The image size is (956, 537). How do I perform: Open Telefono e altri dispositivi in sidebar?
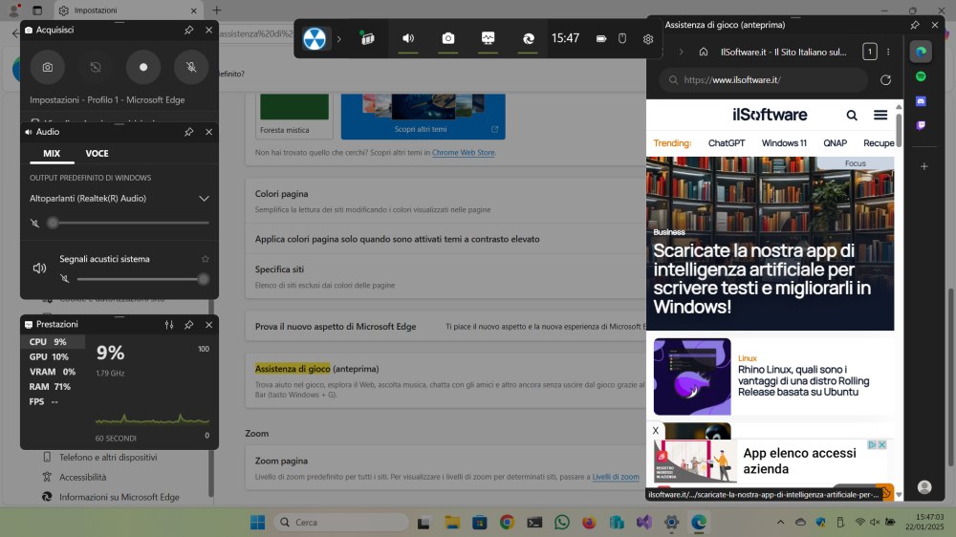click(x=108, y=457)
